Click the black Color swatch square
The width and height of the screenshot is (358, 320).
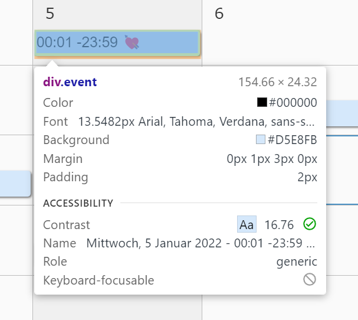[x=262, y=102]
